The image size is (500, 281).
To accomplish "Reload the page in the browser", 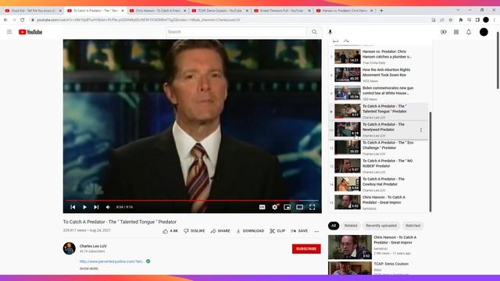I will coord(23,20).
